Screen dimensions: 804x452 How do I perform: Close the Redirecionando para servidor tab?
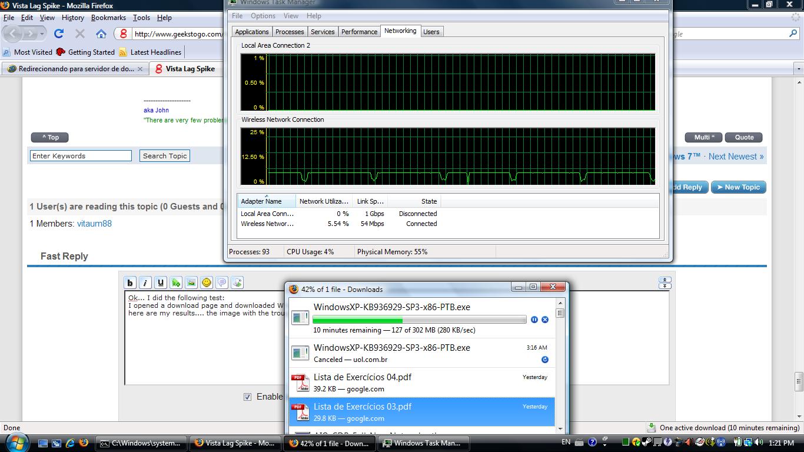140,69
